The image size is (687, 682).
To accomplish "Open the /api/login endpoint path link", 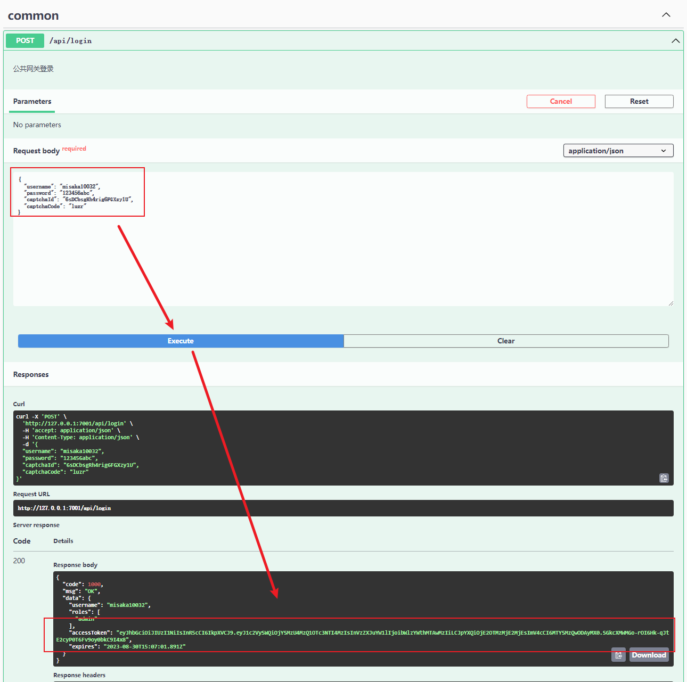I will 70,40.
